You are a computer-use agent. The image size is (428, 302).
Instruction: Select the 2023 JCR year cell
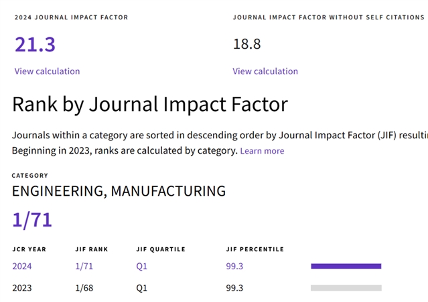(x=21, y=288)
